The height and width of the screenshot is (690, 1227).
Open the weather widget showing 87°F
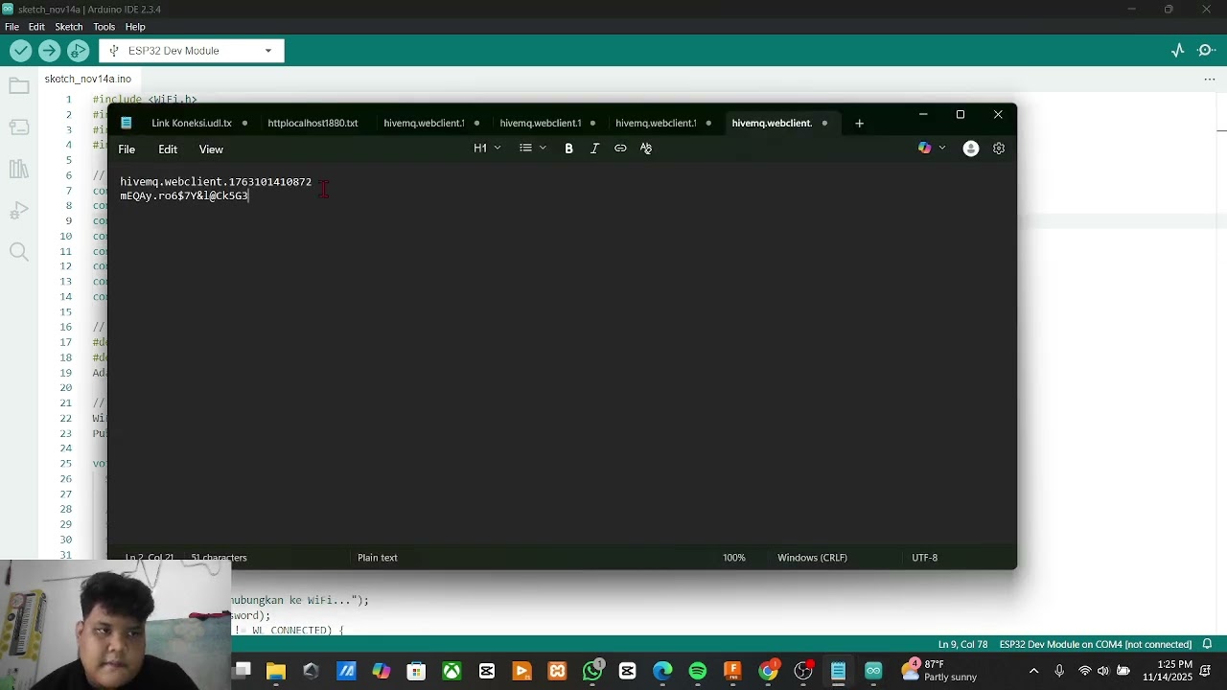(939, 671)
